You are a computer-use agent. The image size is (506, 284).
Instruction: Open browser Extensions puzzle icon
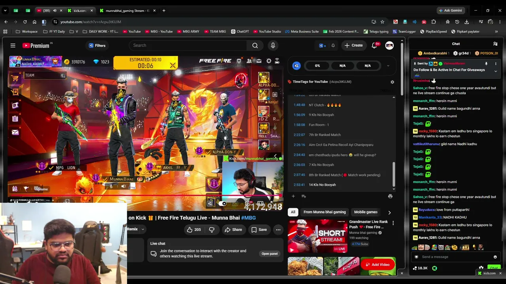click(434, 22)
